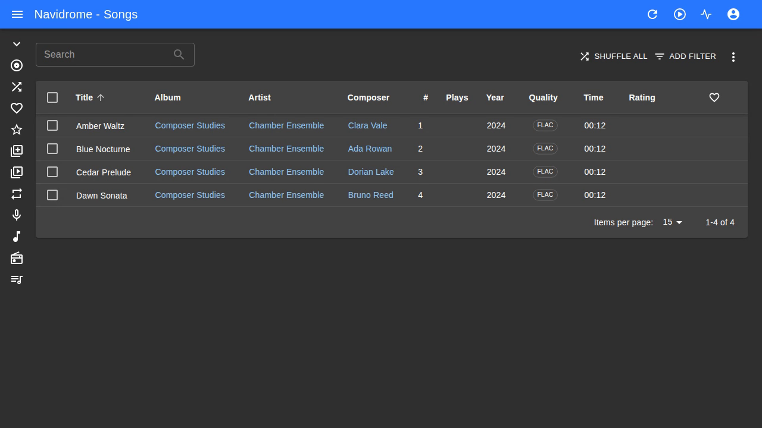762x428 pixels.
Task: Sort by the Year column header
Action: 495,97
